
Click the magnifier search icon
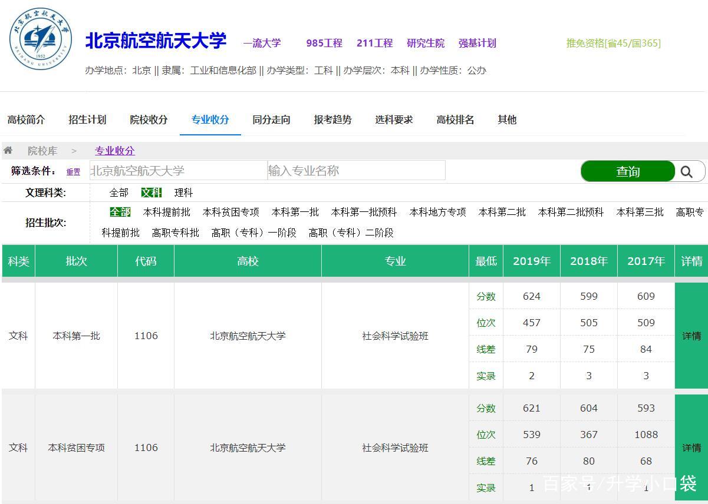(x=686, y=171)
